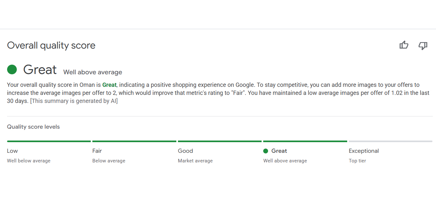Image resolution: width=436 pixels, height=201 pixels.
Task: Select the Fair quality level label
Action: [x=97, y=151]
